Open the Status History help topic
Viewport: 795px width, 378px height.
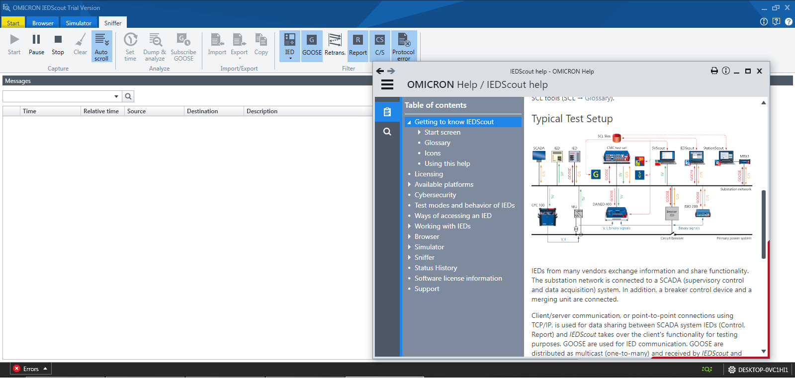pyautogui.click(x=436, y=268)
